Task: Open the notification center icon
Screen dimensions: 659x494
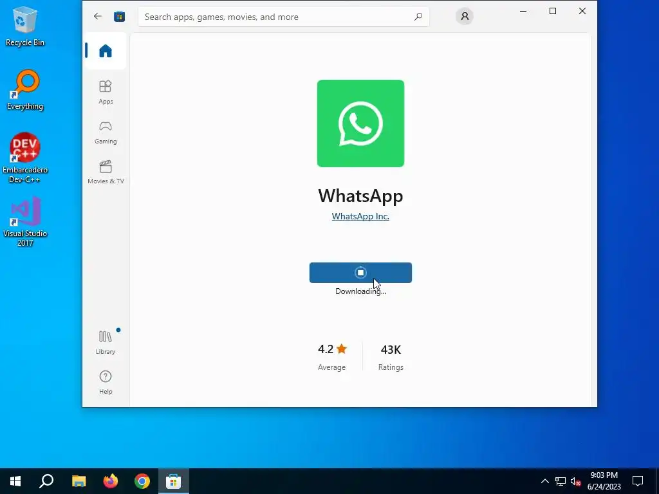Action: [638, 481]
